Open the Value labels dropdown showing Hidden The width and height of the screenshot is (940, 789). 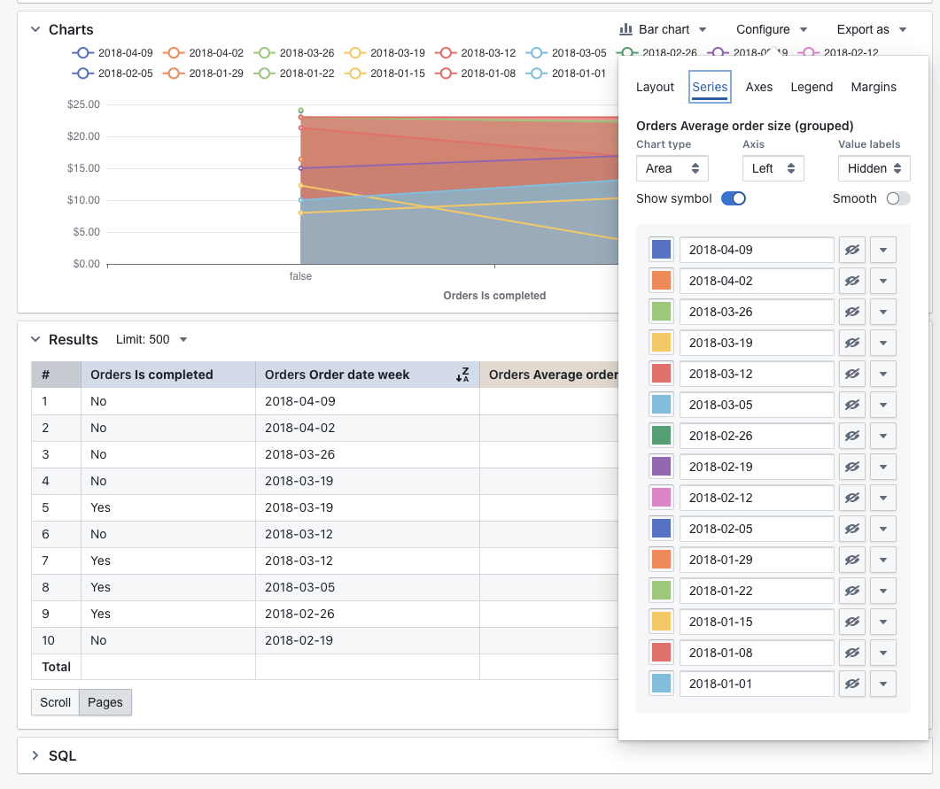pos(874,168)
